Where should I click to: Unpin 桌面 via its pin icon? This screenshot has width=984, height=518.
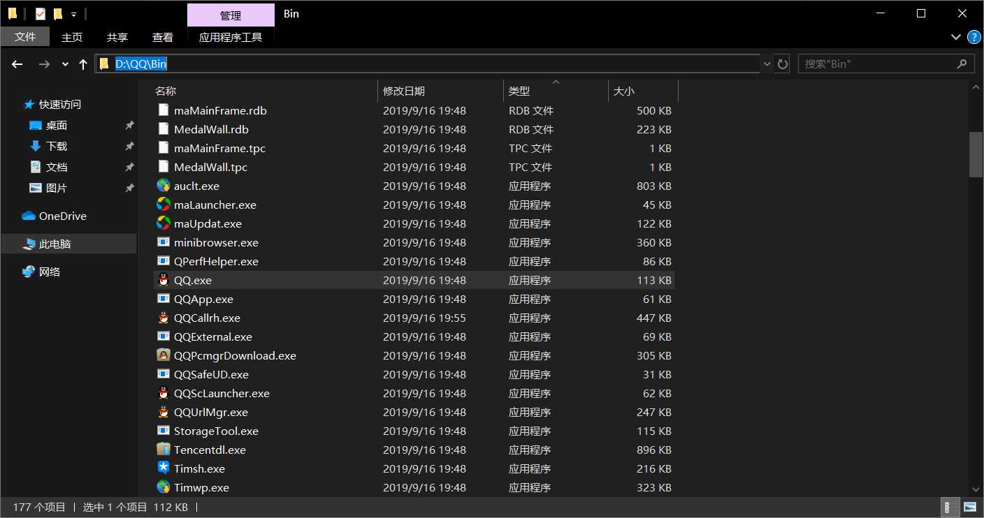(x=129, y=126)
